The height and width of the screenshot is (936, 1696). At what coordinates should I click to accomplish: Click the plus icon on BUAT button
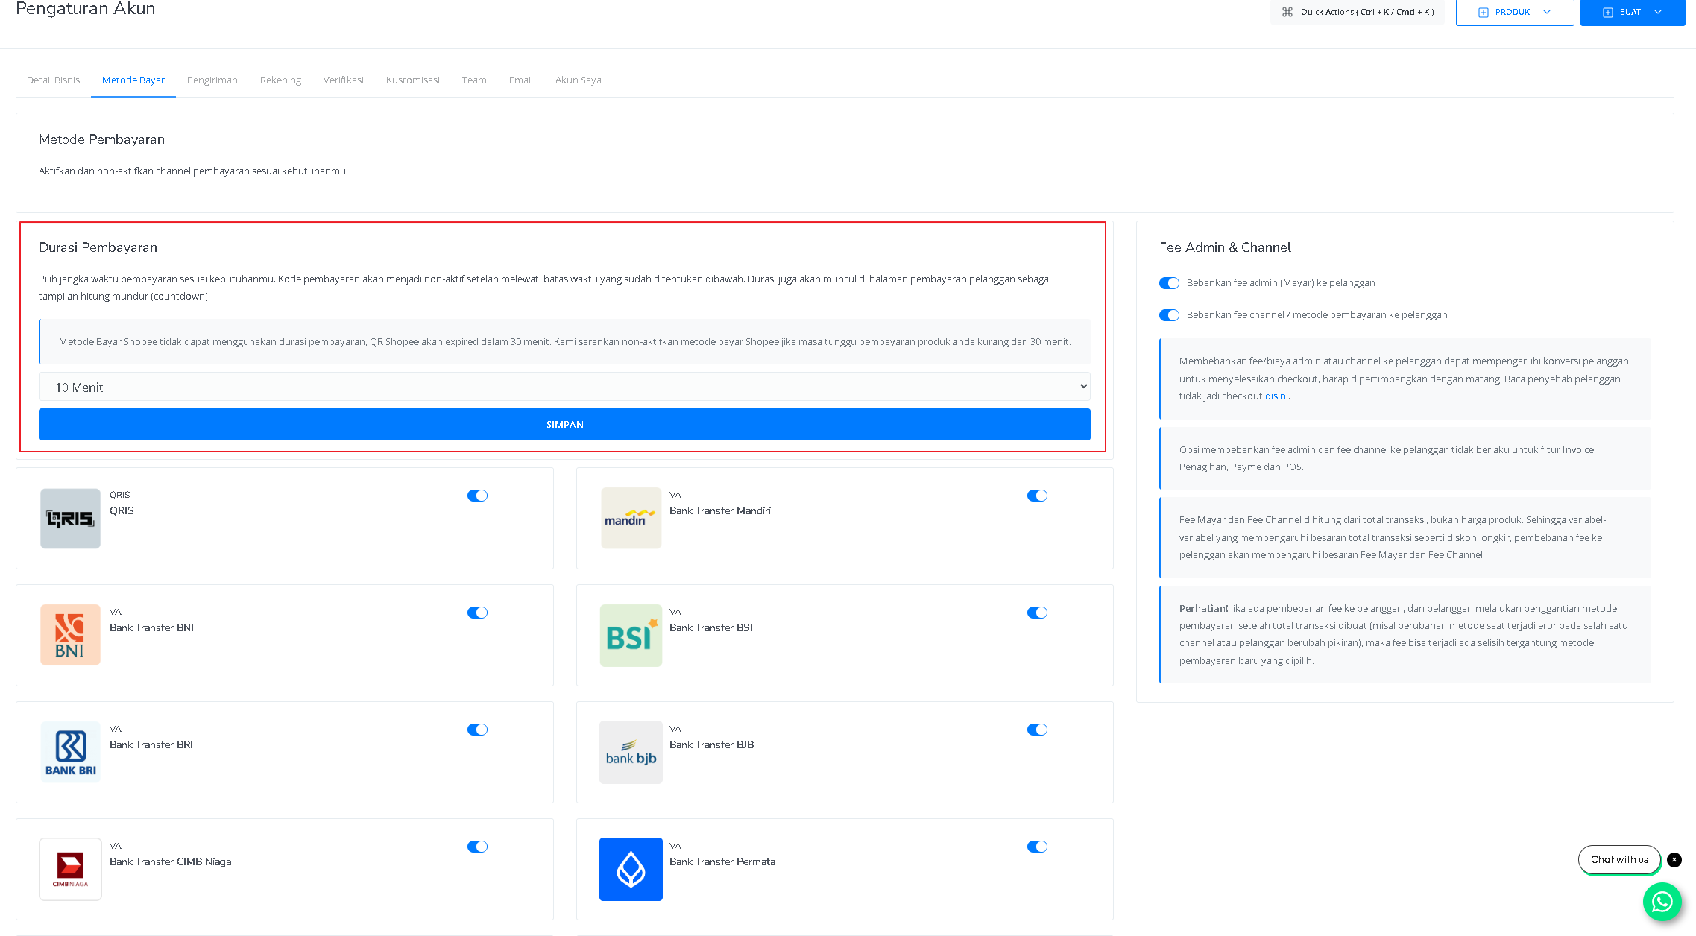point(1608,13)
